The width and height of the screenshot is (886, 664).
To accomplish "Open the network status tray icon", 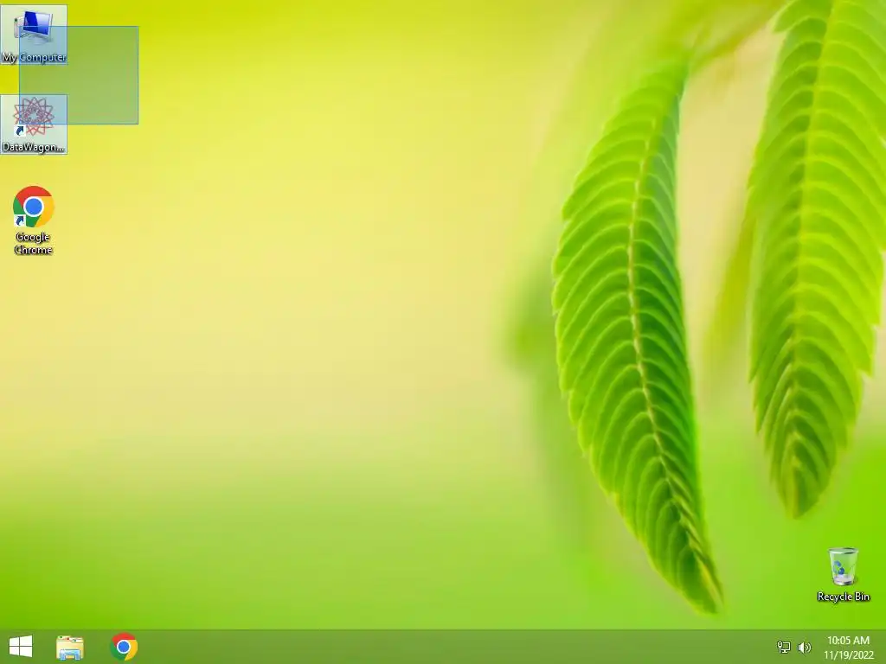I will pos(784,647).
